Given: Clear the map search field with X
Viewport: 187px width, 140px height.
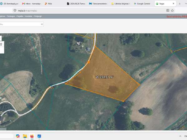Looking at the screenshot, I should (42, 24).
